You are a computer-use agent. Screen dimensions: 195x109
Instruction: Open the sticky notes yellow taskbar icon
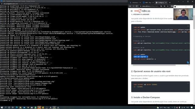click(43, 107)
